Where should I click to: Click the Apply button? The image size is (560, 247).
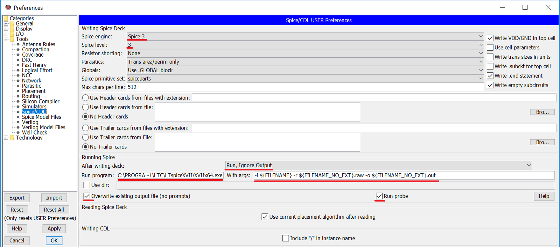(54, 228)
